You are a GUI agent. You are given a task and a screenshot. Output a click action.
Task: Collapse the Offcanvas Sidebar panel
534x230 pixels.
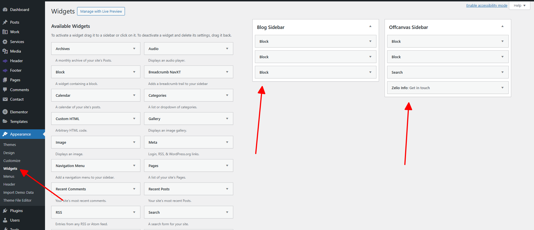(x=502, y=26)
